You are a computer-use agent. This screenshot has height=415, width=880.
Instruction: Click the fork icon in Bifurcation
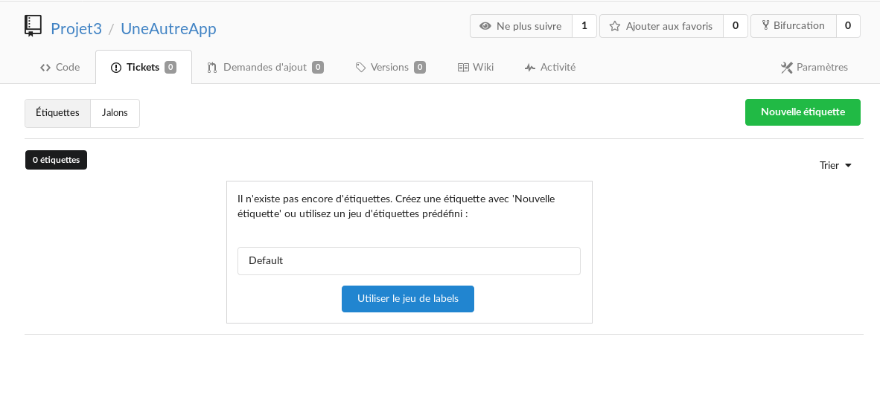point(765,26)
